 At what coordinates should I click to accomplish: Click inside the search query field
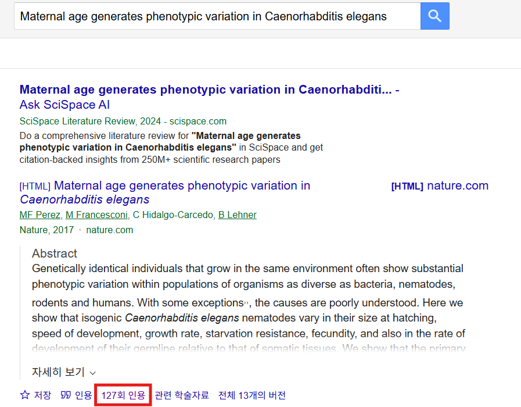pyautogui.click(x=217, y=16)
